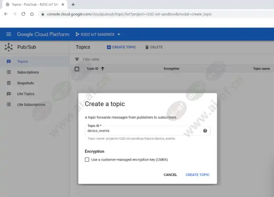Viewport: 274px width, 197px height.
Task: Click the browser back arrow
Action: pyautogui.click(x=6, y=14)
